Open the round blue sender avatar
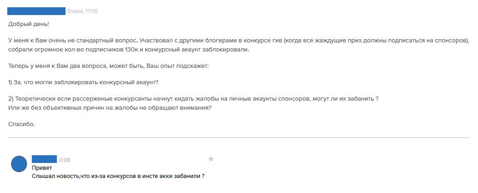The width and height of the screenshot is (478, 193). [x=19, y=164]
